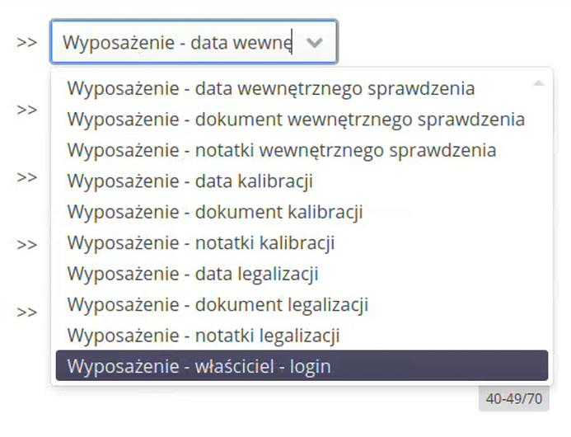The height and width of the screenshot is (437, 571).
Task: Click the >> marker beside 'notatki kalibracji'
Action: (26, 245)
